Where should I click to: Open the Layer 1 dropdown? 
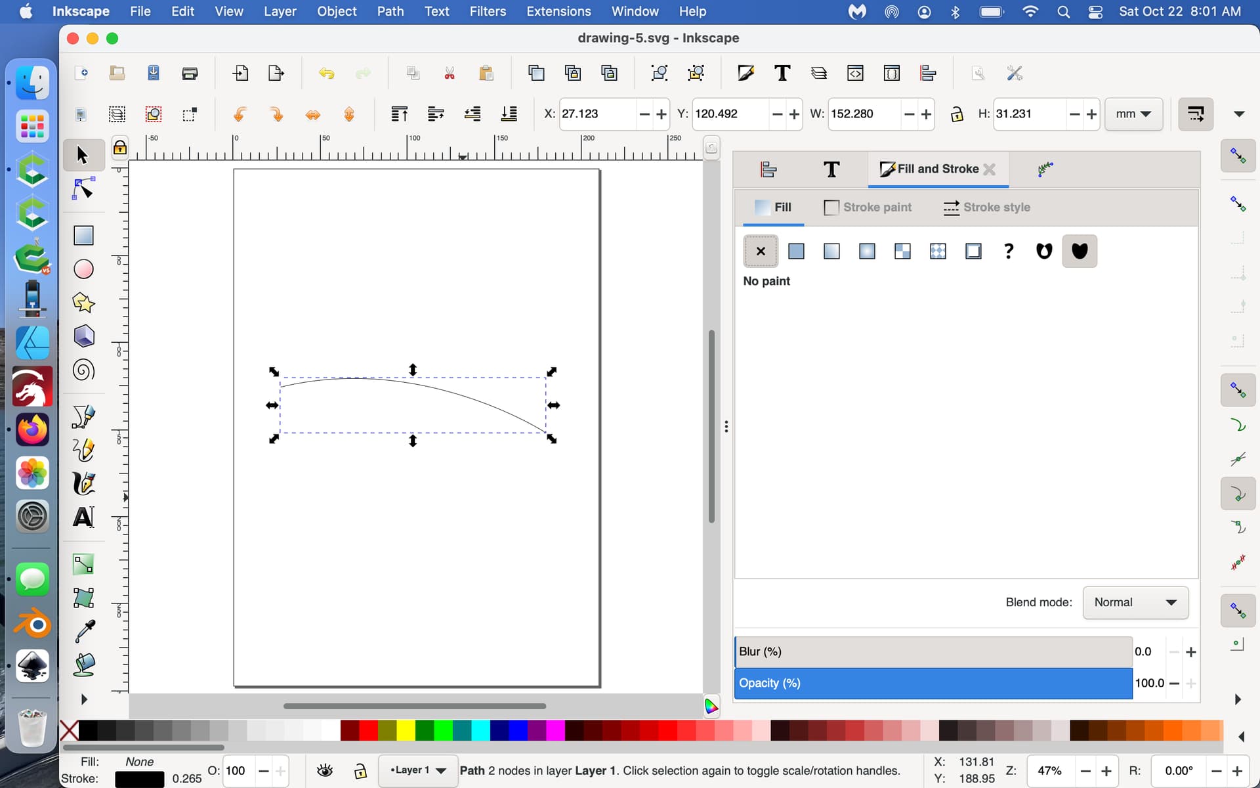[418, 770]
